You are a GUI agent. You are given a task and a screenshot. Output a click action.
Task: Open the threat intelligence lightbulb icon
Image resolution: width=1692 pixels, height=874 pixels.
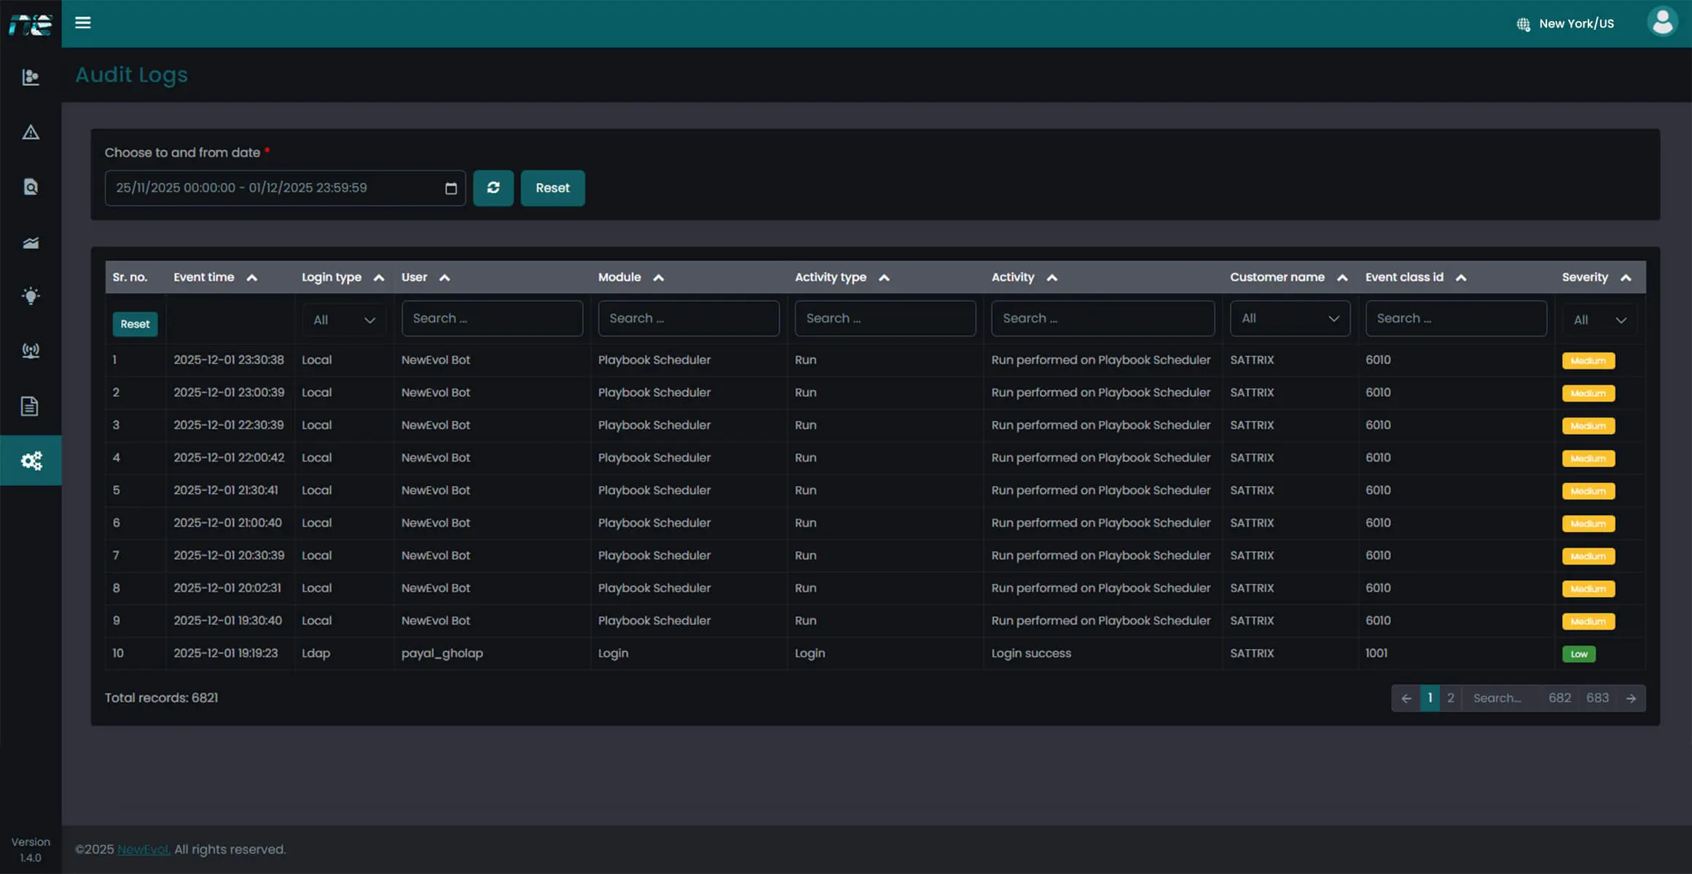click(x=31, y=296)
